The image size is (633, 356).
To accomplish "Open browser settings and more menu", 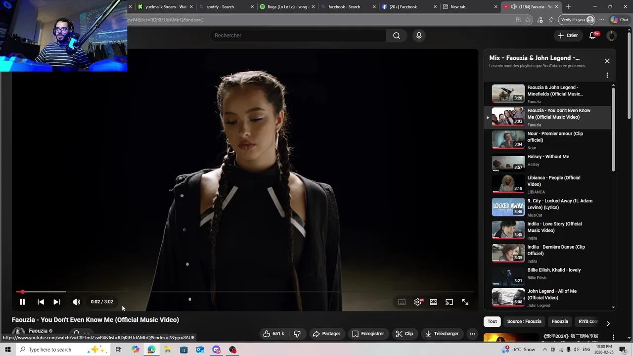I will point(602,20).
